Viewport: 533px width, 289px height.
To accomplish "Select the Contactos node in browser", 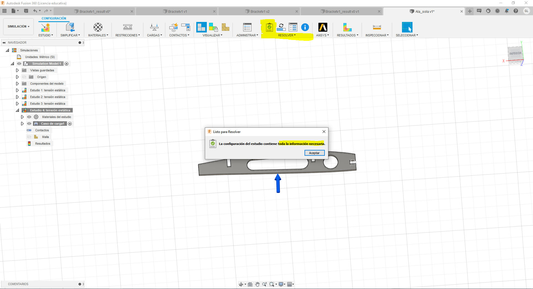I will point(42,130).
